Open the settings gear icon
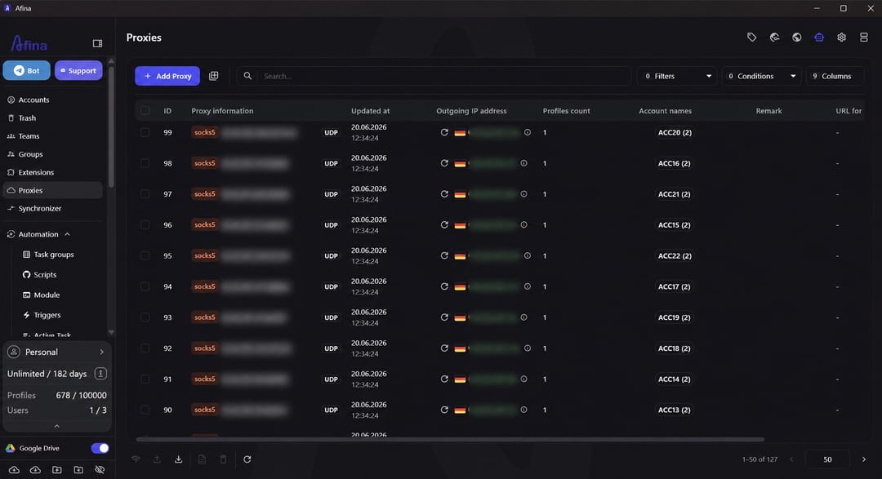 coord(841,37)
